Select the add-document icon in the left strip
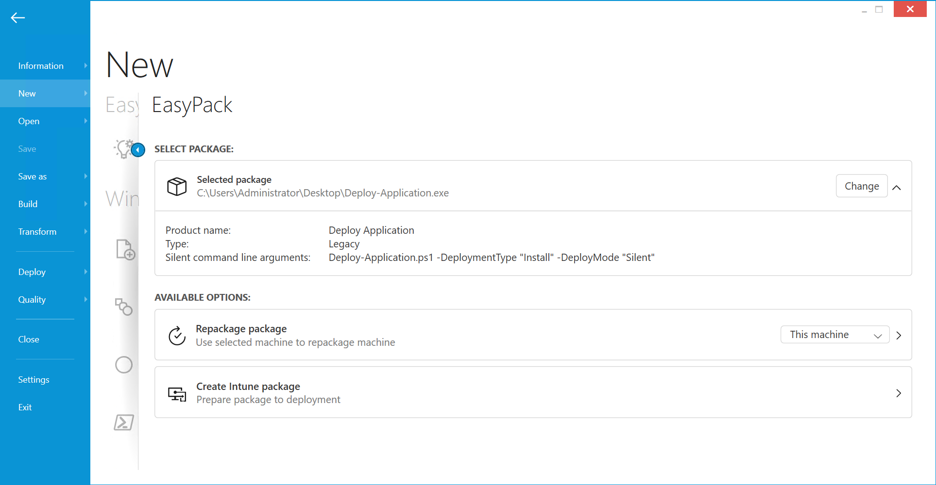Viewport: 936px width, 485px height. [x=125, y=250]
